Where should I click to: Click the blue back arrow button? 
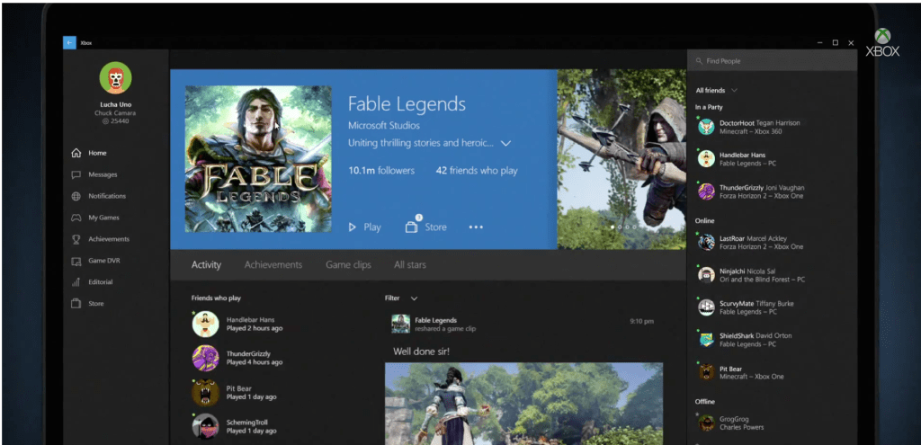tap(69, 43)
